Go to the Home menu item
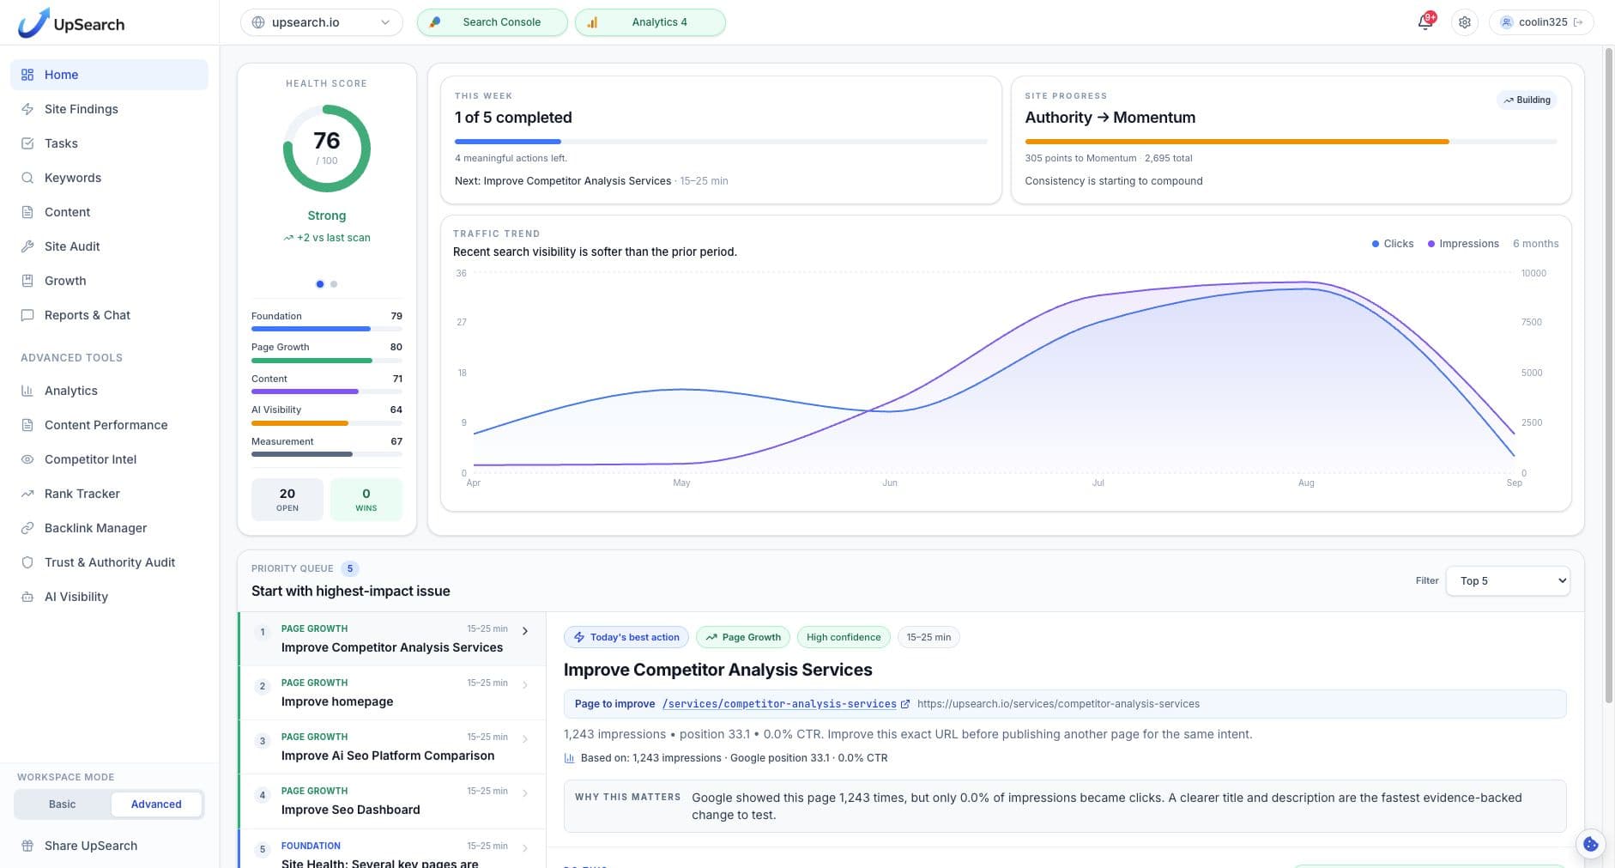 [109, 75]
